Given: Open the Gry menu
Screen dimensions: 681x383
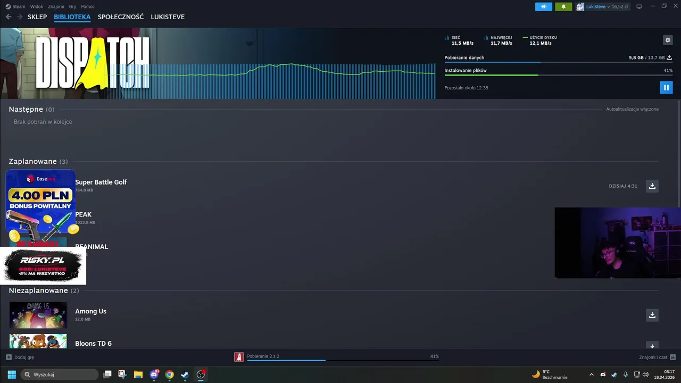Looking at the screenshot, I should (x=72, y=6).
